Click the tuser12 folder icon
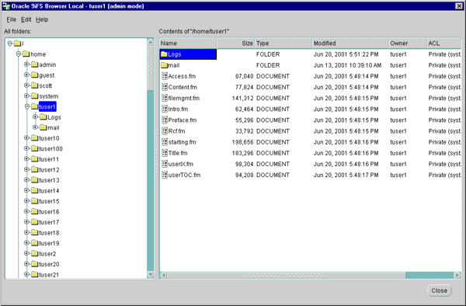This screenshot has width=466, height=306. coord(35,169)
